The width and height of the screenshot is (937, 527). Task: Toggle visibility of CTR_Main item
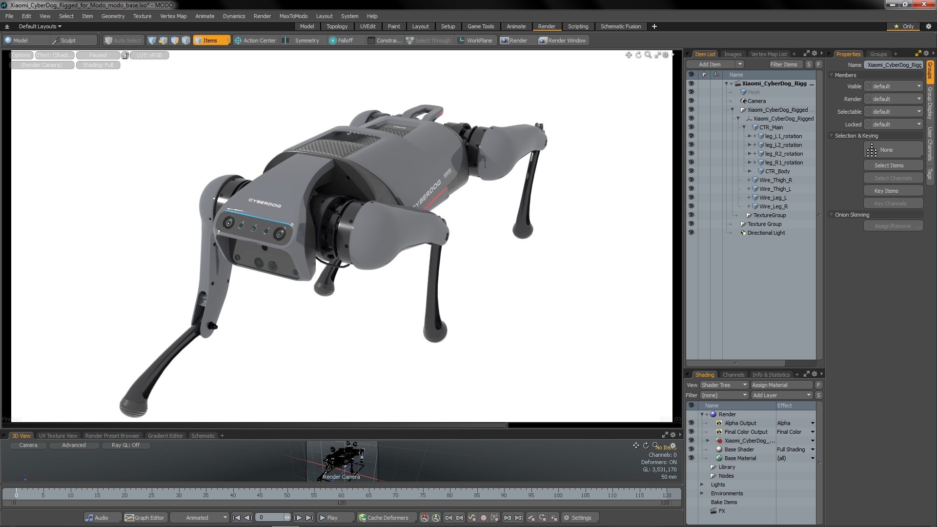point(691,127)
